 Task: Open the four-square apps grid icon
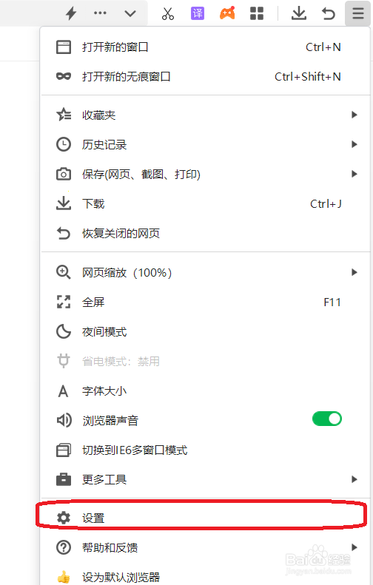click(257, 13)
